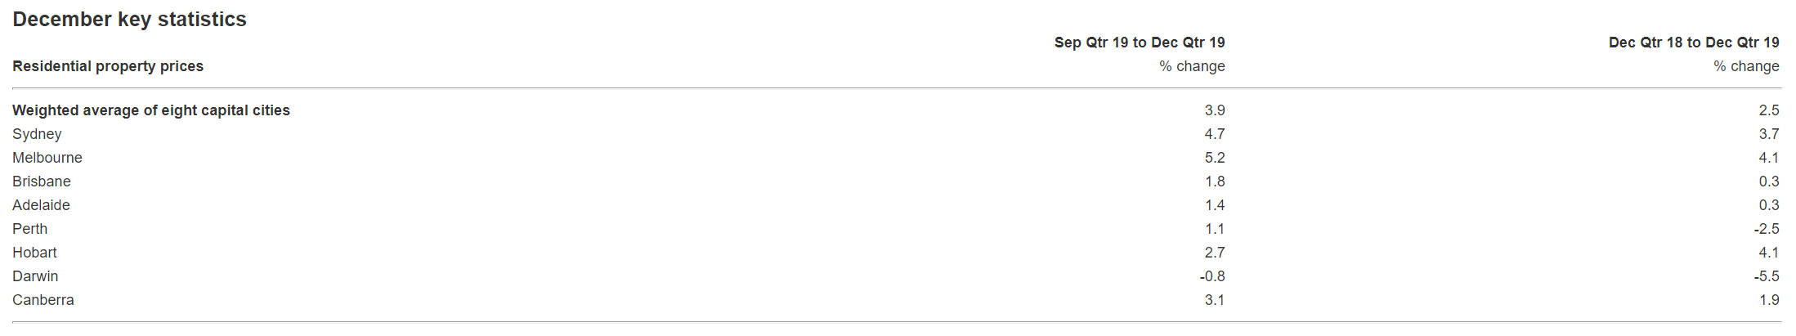Click the Darwin row label
This screenshot has height=336, width=1796.
[35, 276]
